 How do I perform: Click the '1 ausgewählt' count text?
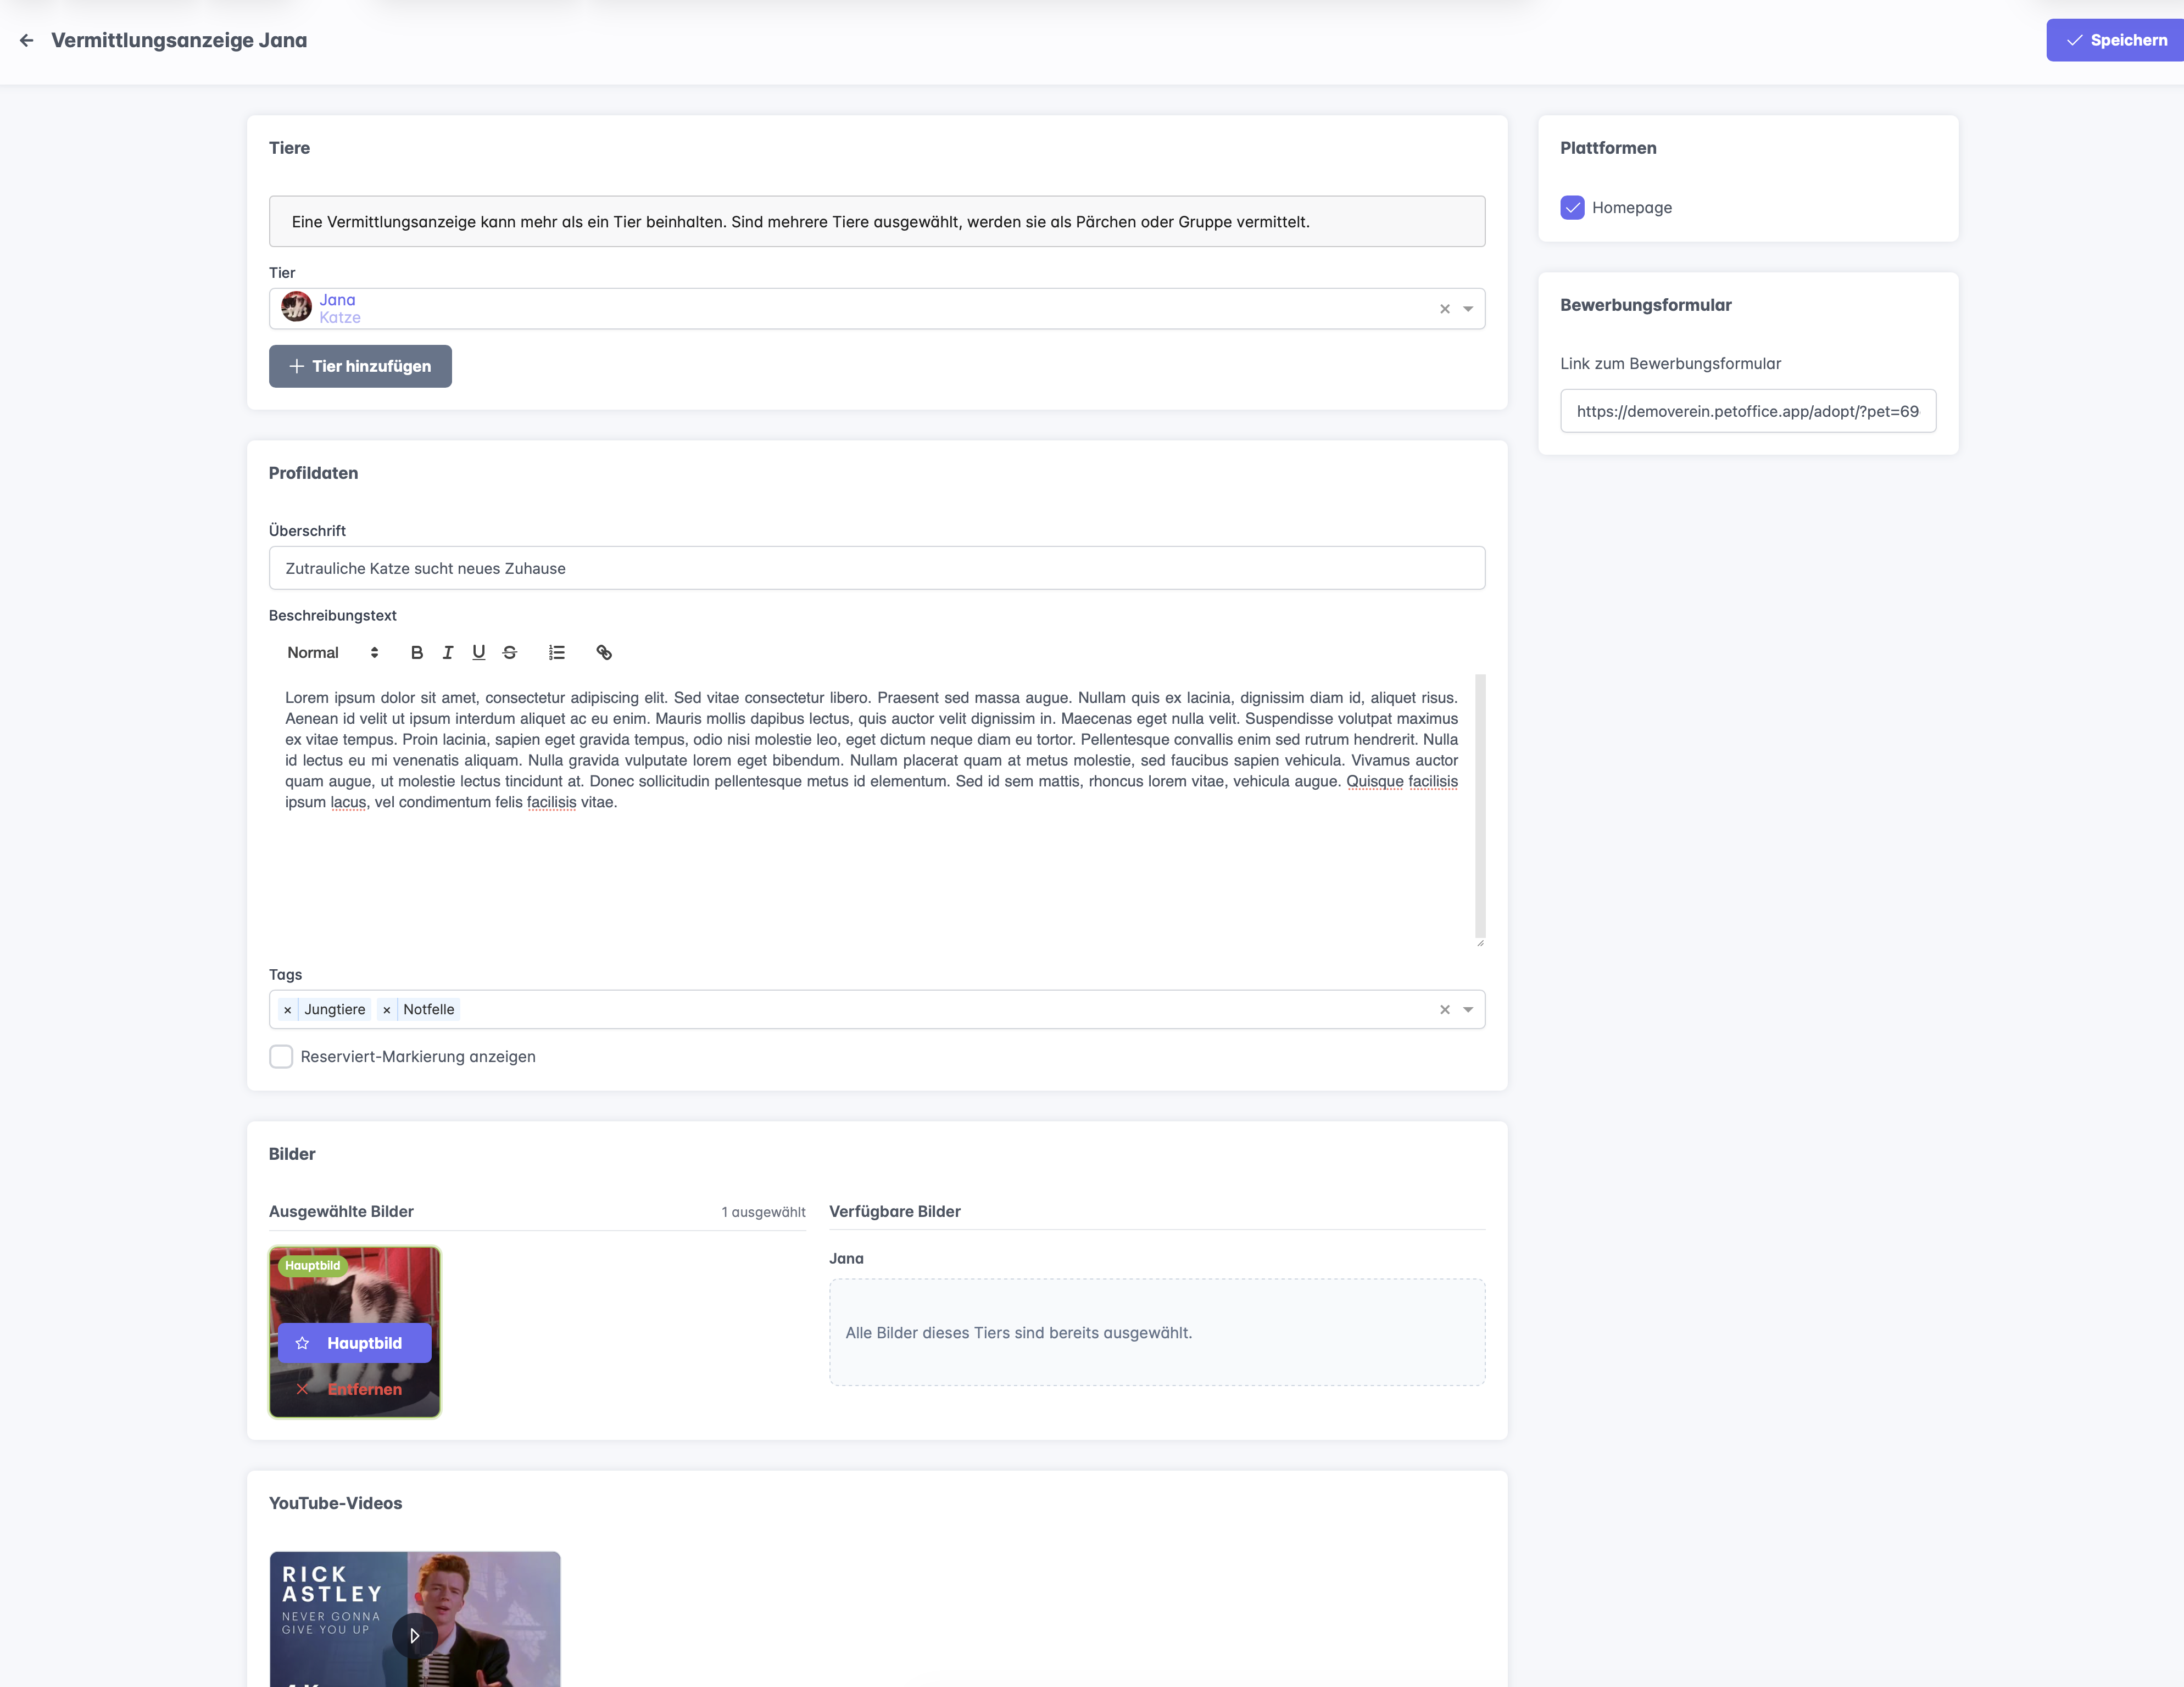763,1212
